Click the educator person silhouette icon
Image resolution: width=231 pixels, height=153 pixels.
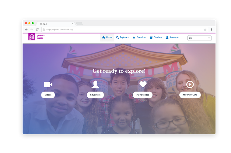coord(95,85)
